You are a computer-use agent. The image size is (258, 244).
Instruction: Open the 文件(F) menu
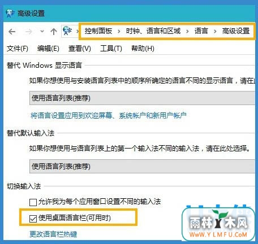tap(18, 49)
